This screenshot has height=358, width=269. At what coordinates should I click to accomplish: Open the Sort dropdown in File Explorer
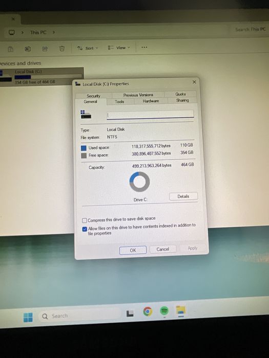[88, 48]
